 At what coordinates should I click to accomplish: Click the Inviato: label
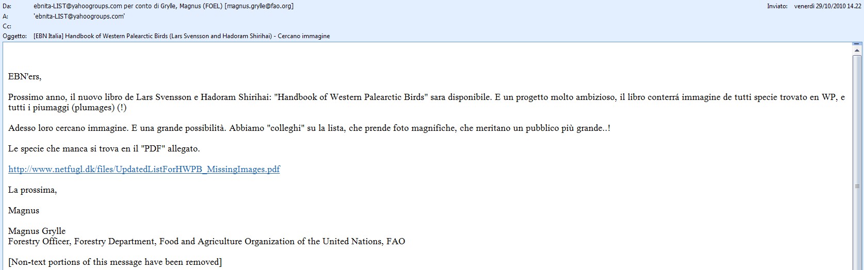pos(777,6)
